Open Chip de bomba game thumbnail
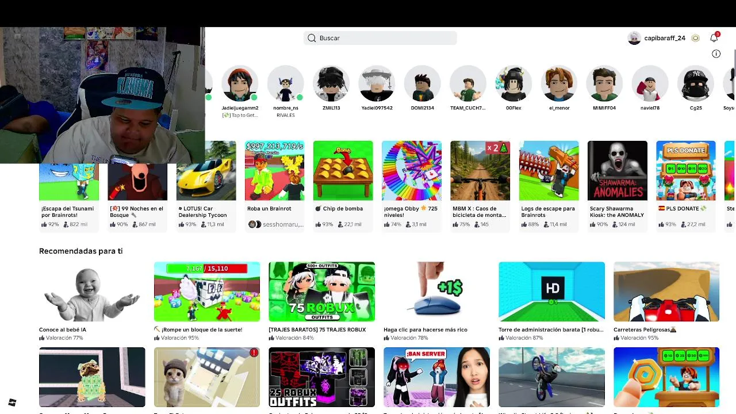This screenshot has height=414, width=736. tap(343, 171)
